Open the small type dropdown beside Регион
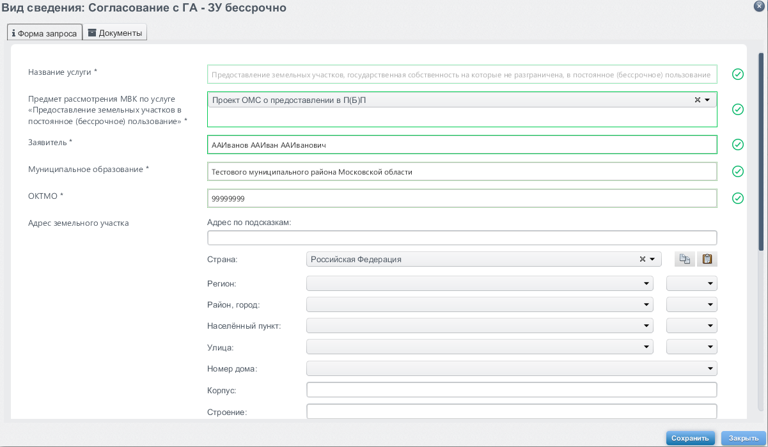 coord(692,283)
